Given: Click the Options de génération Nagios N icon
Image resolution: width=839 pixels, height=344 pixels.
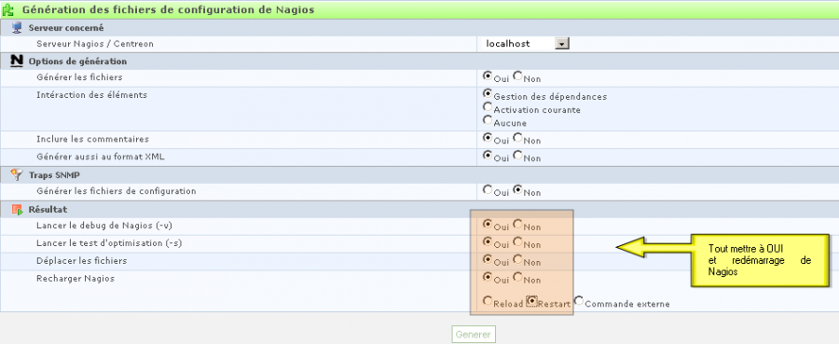Looking at the screenshot, I should coord(17,61).
